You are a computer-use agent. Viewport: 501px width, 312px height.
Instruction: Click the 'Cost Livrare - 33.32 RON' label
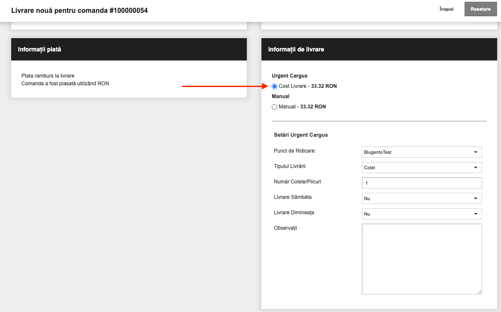tap(308, 86)
